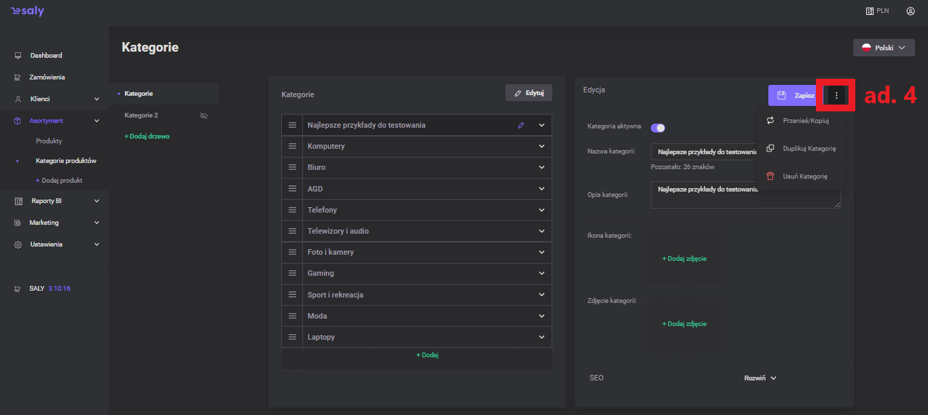The width and height of the screenshot is (928, 415).
Task: Click drag handle icon beside Komputery
Action: tap(293, 146)
